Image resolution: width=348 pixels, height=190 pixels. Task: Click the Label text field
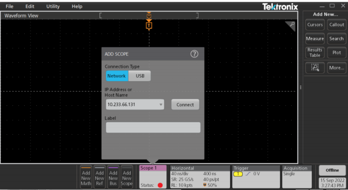(x=153, y=127)
